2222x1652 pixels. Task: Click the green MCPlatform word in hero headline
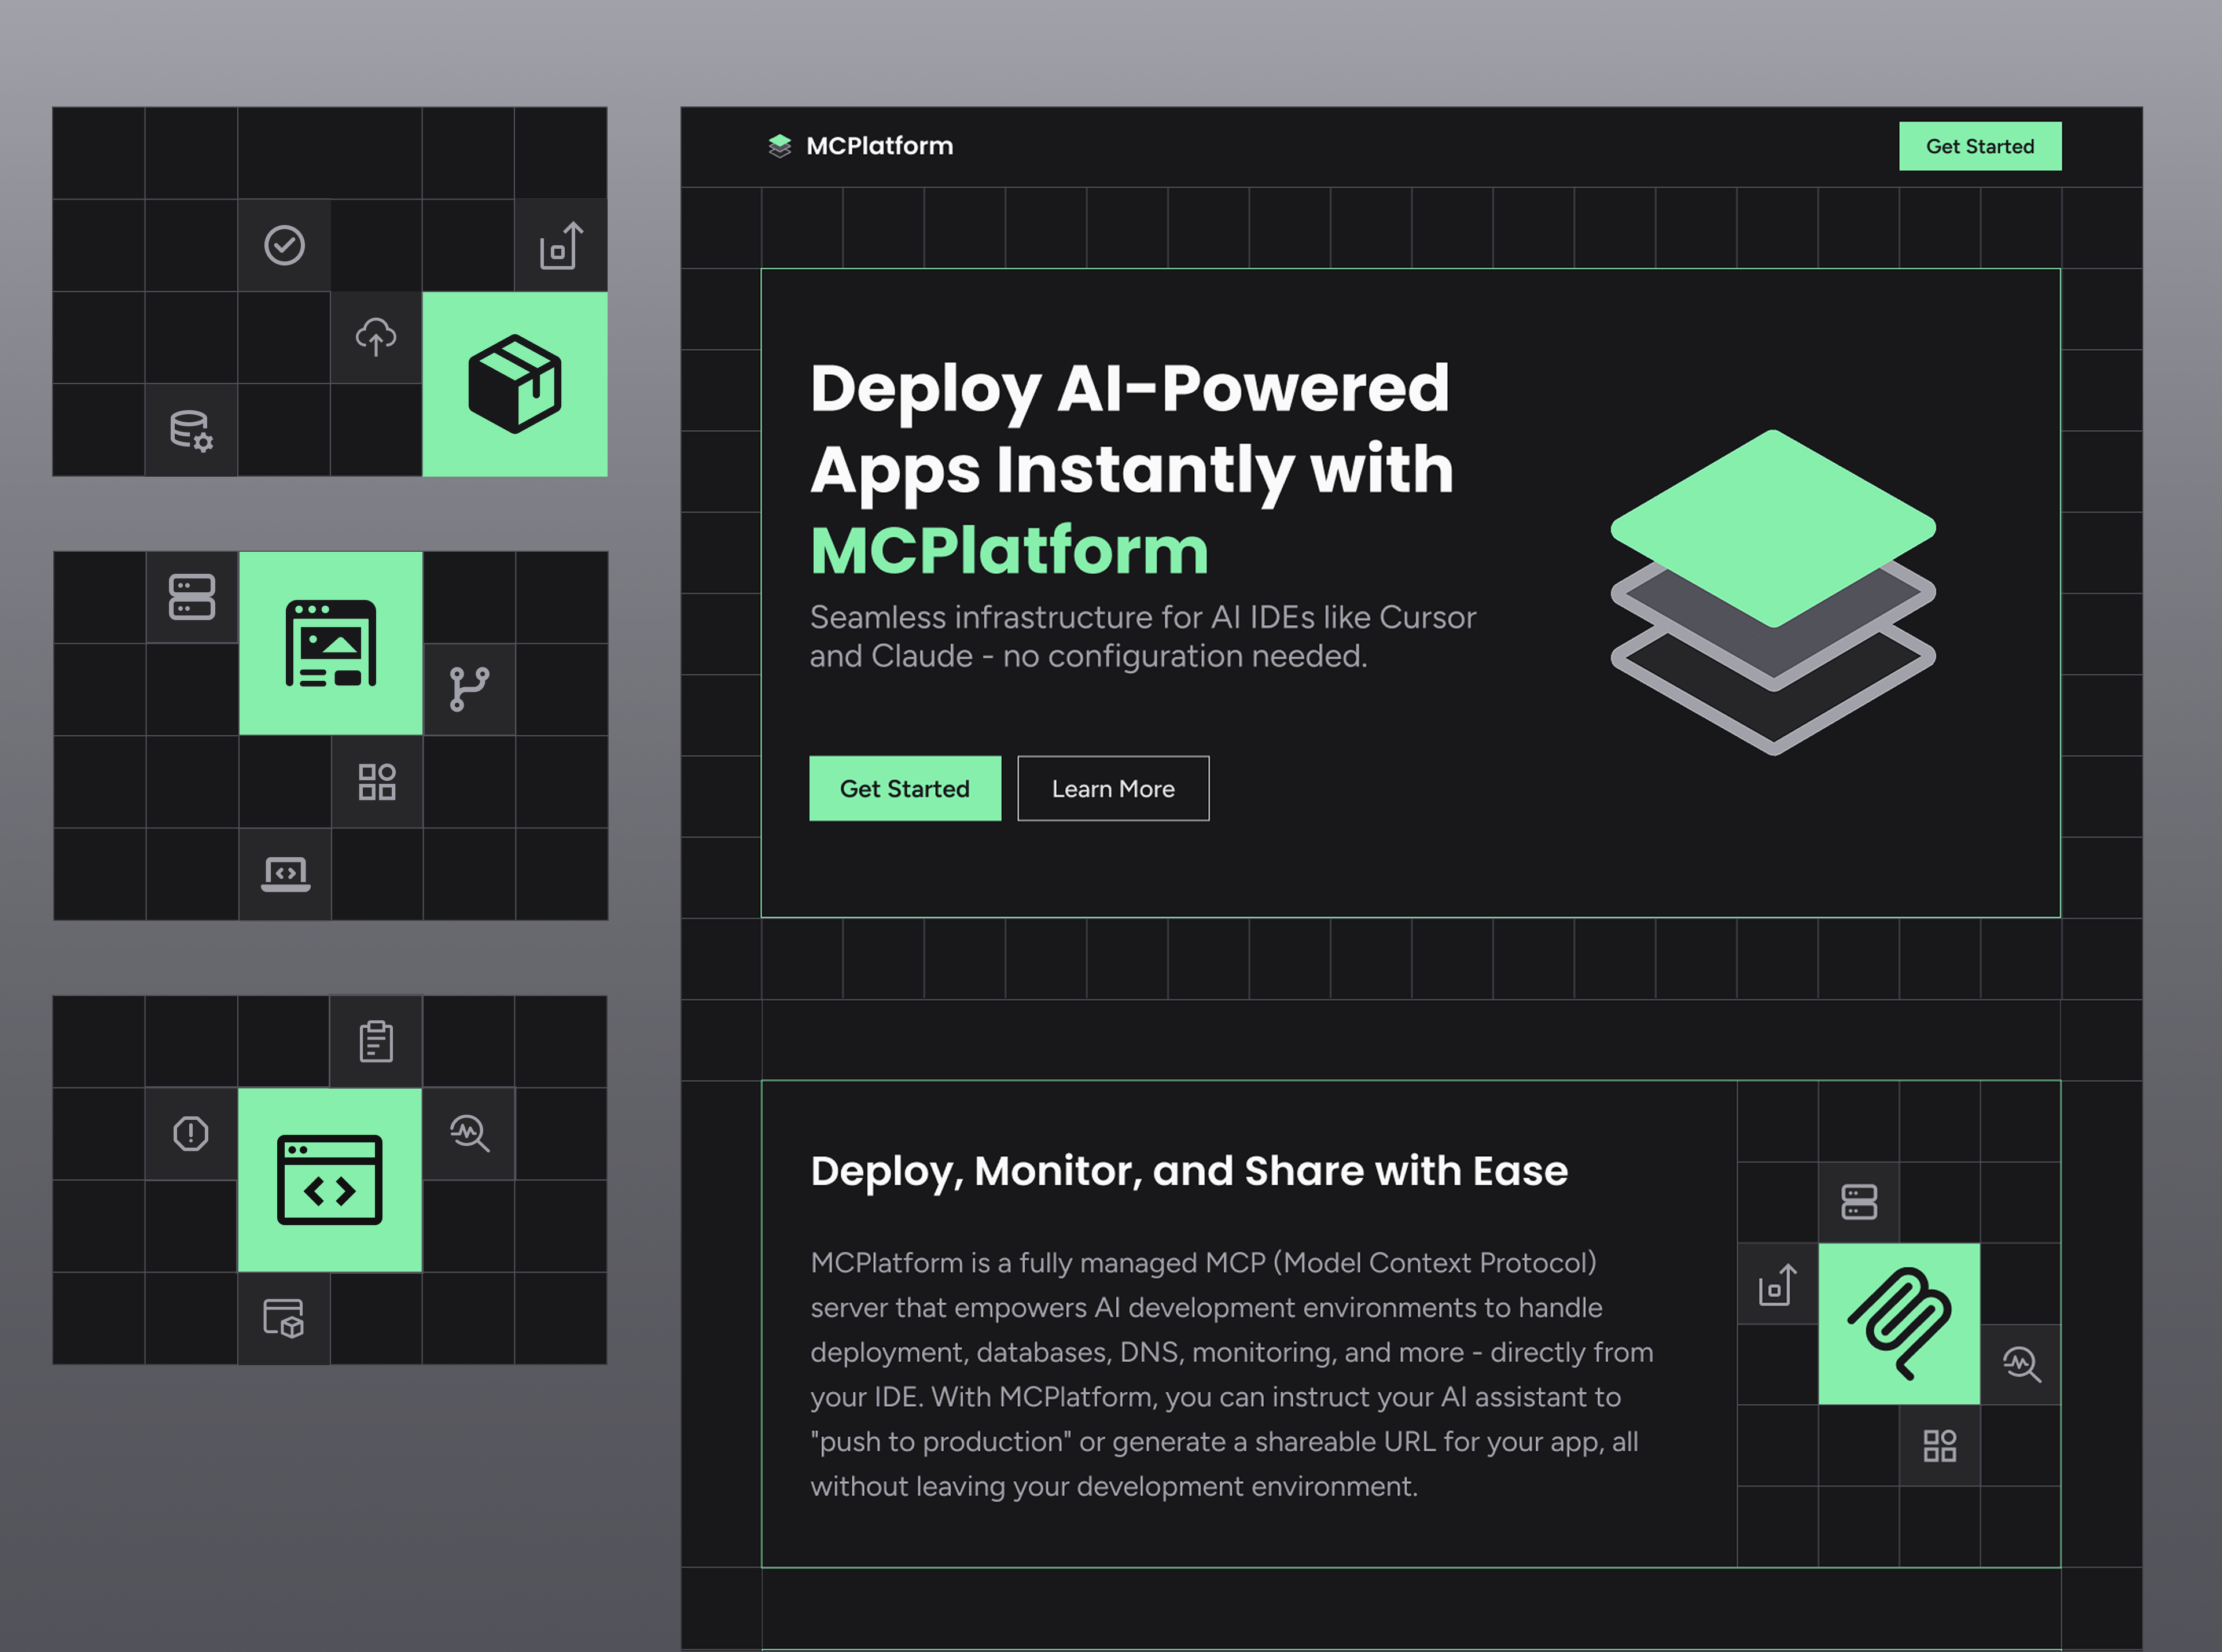pos(1010,550)
